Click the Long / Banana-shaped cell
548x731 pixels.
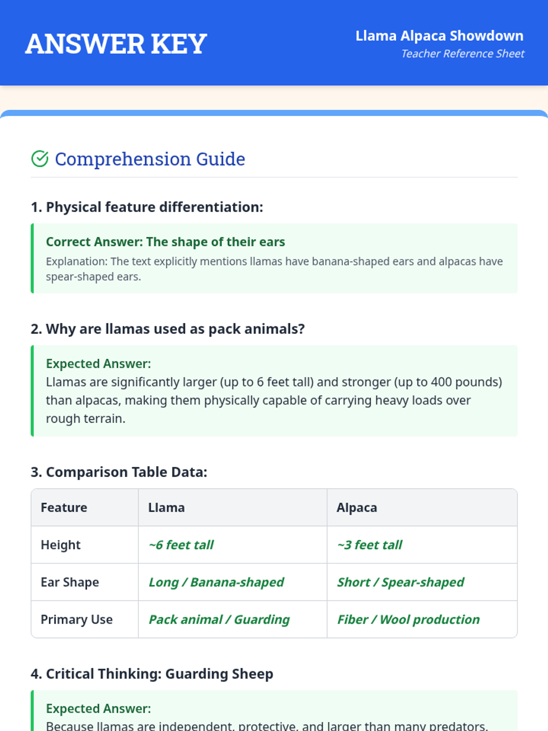(216, 583)
